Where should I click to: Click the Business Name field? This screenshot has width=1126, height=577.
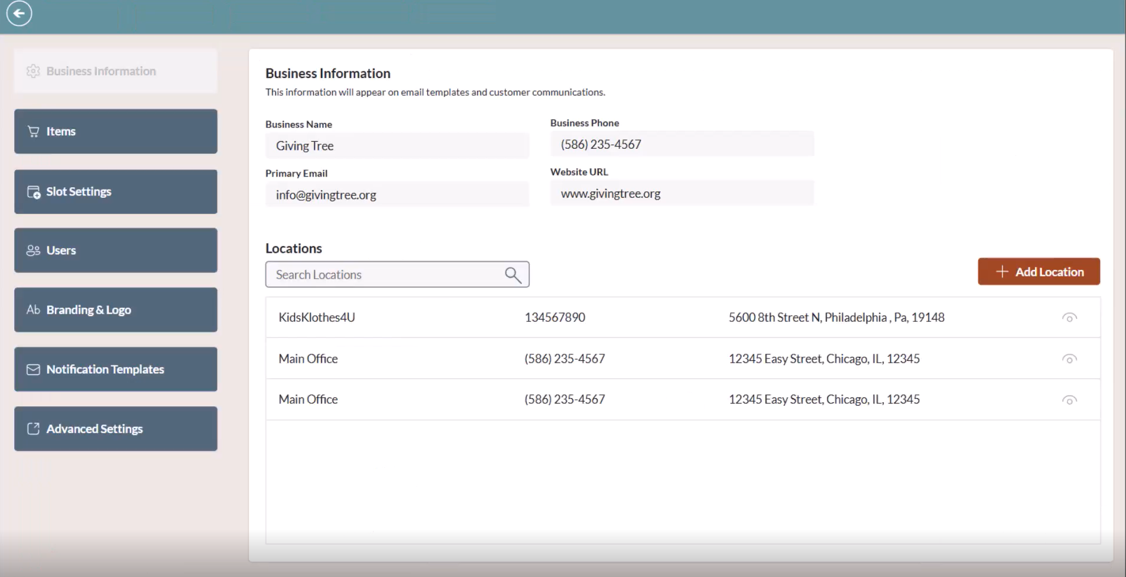pyautogui.click(x=397, y=146)
